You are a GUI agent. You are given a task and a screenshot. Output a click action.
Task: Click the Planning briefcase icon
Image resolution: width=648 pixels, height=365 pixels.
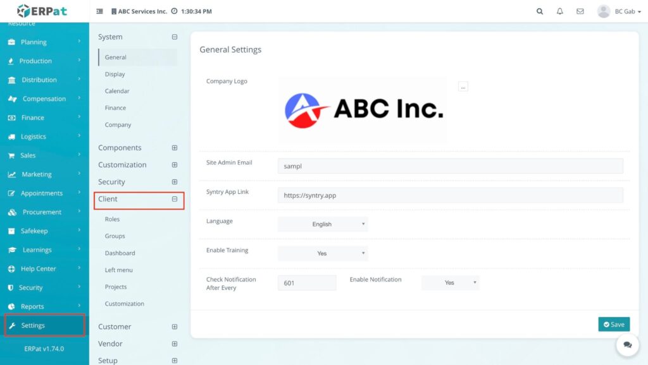point(11,42)
